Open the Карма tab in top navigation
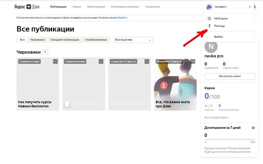The width and height of the screenshot is (263, 164). [x=77, y=7]
